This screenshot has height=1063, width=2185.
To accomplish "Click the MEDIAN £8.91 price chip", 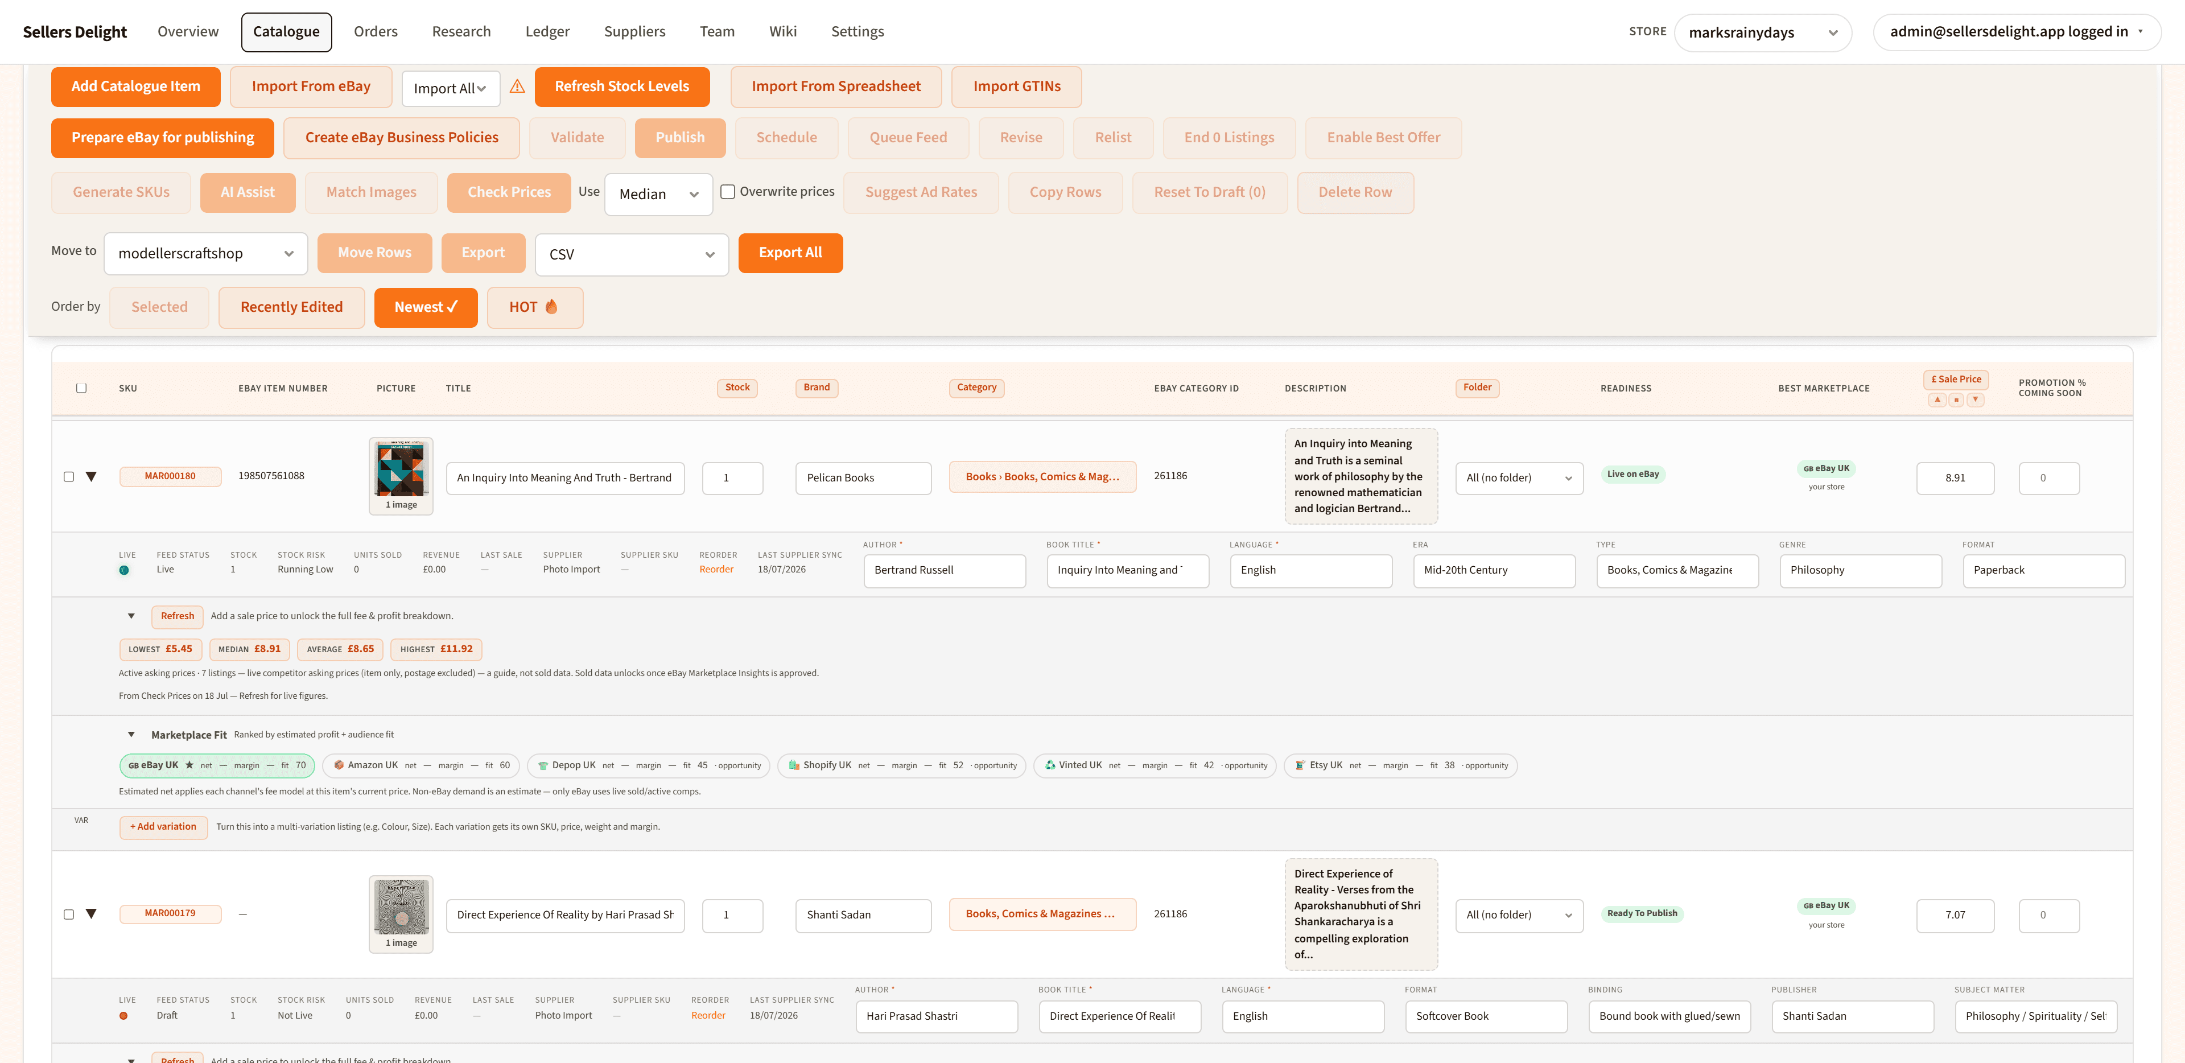I will 249,649.
